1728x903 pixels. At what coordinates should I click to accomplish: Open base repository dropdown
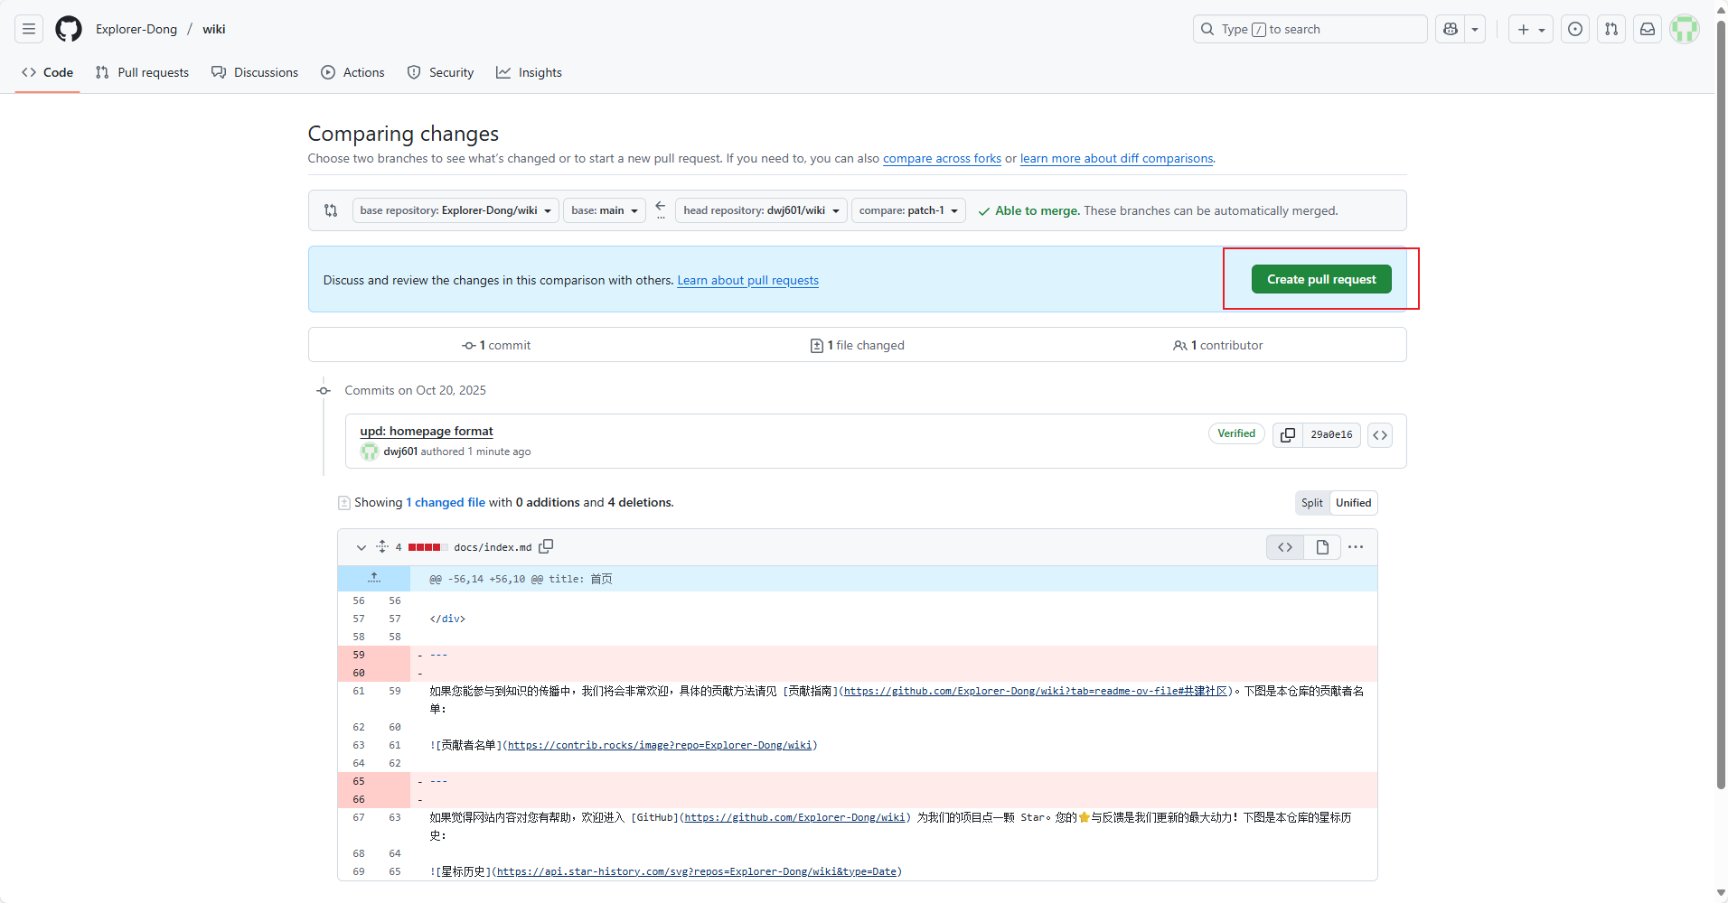455,210
